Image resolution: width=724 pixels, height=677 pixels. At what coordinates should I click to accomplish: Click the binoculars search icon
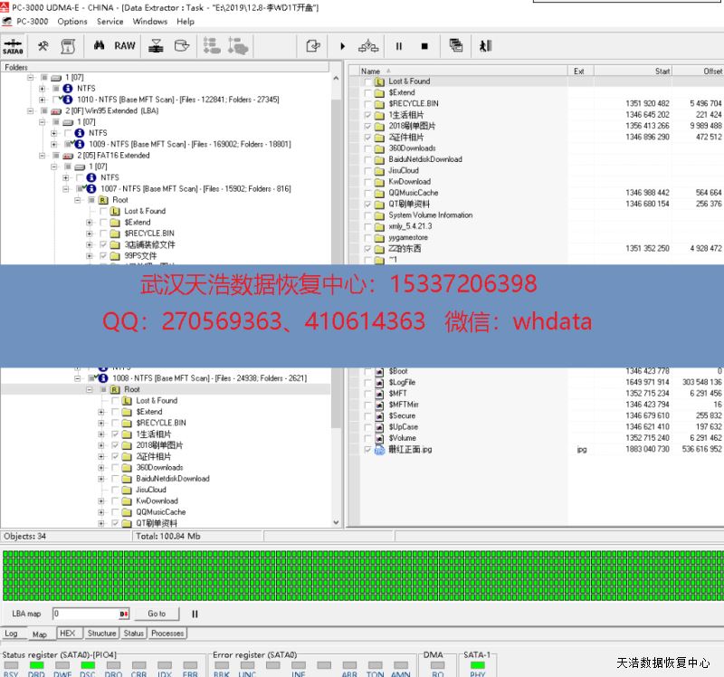coord(99,45)
